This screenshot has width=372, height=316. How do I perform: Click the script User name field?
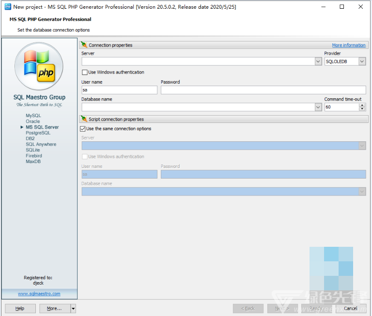click(119, 174)
